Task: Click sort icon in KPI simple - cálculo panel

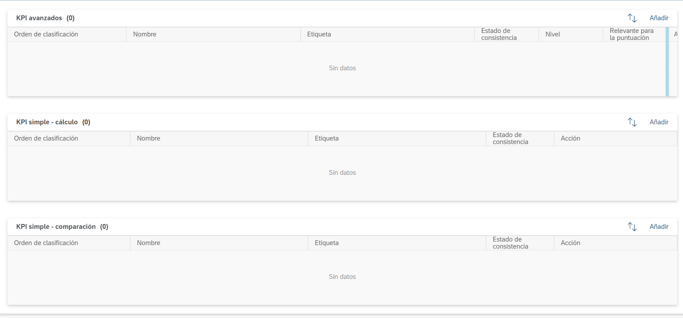Action: (632, 122)
